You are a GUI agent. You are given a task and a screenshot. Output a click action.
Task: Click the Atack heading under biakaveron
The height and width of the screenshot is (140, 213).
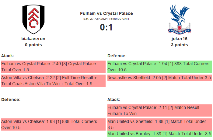pyautogui.click(x=8, y=56)
